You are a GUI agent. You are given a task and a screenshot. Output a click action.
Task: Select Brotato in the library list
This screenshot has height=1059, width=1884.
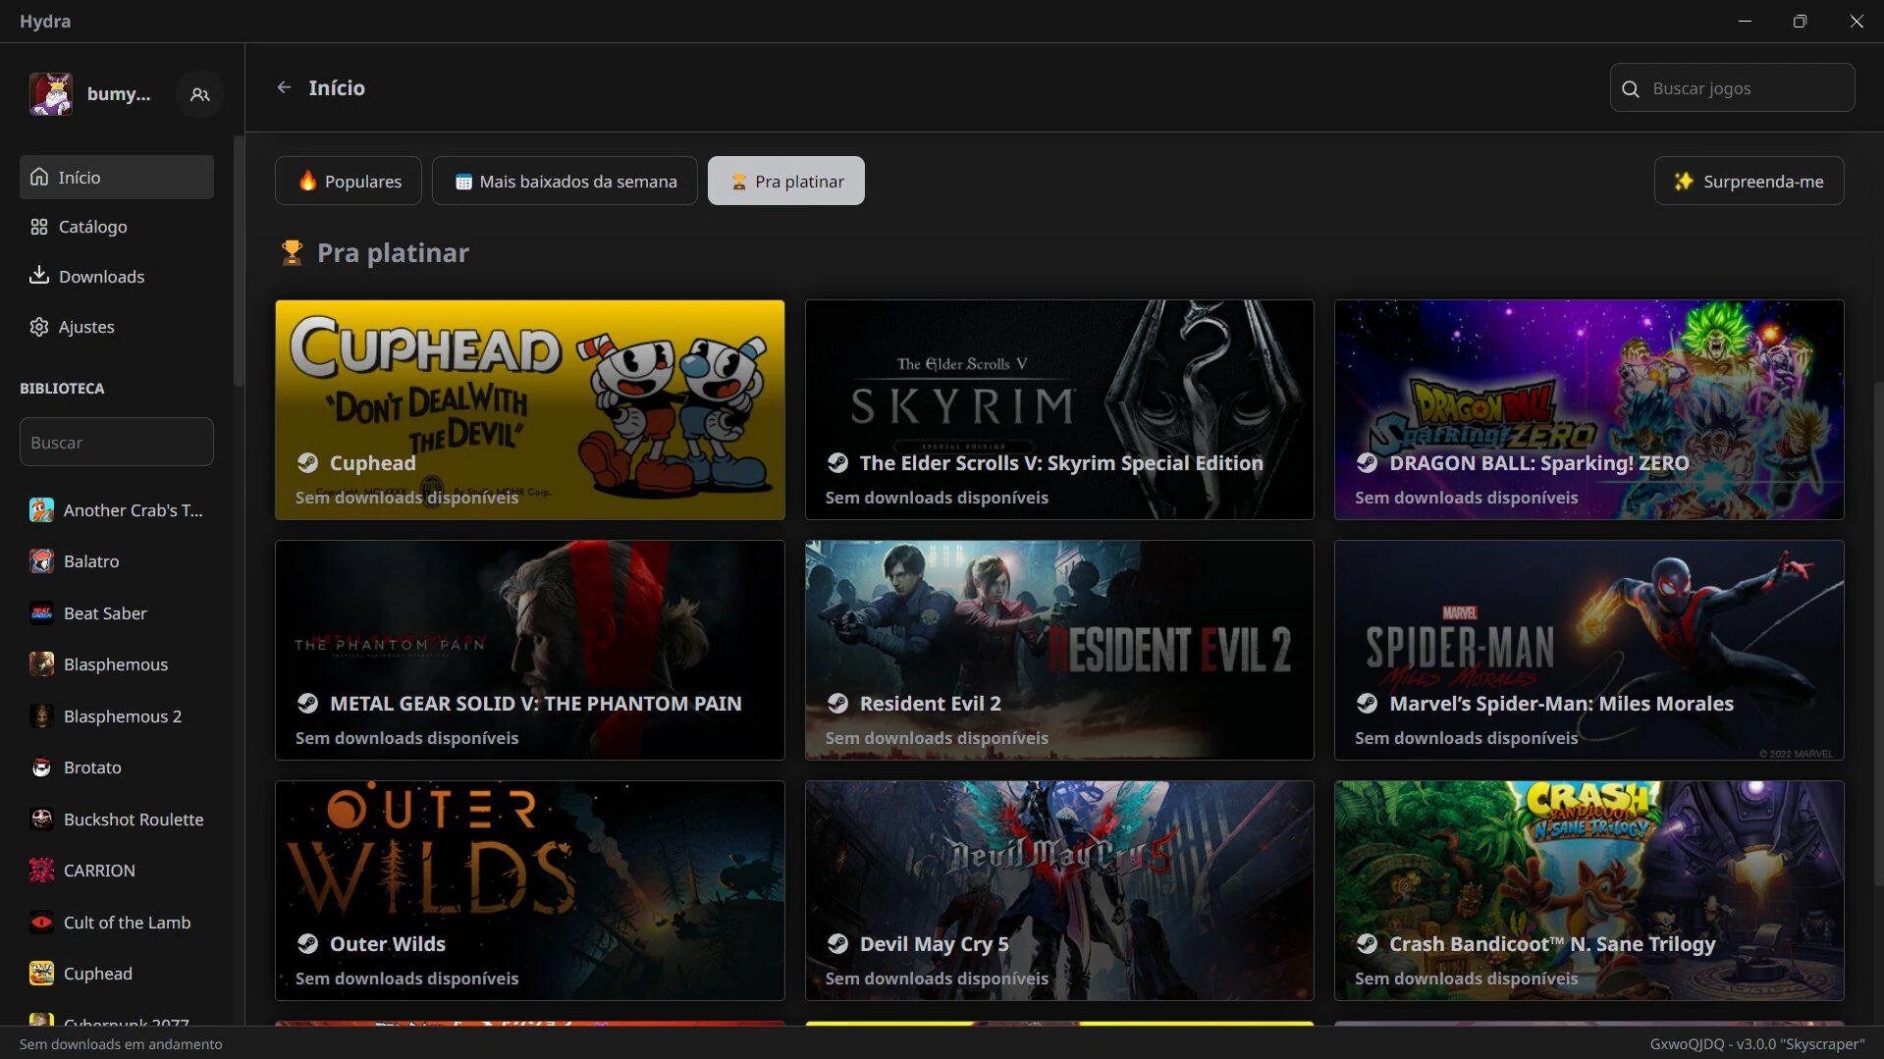click(x=117, y=768)
